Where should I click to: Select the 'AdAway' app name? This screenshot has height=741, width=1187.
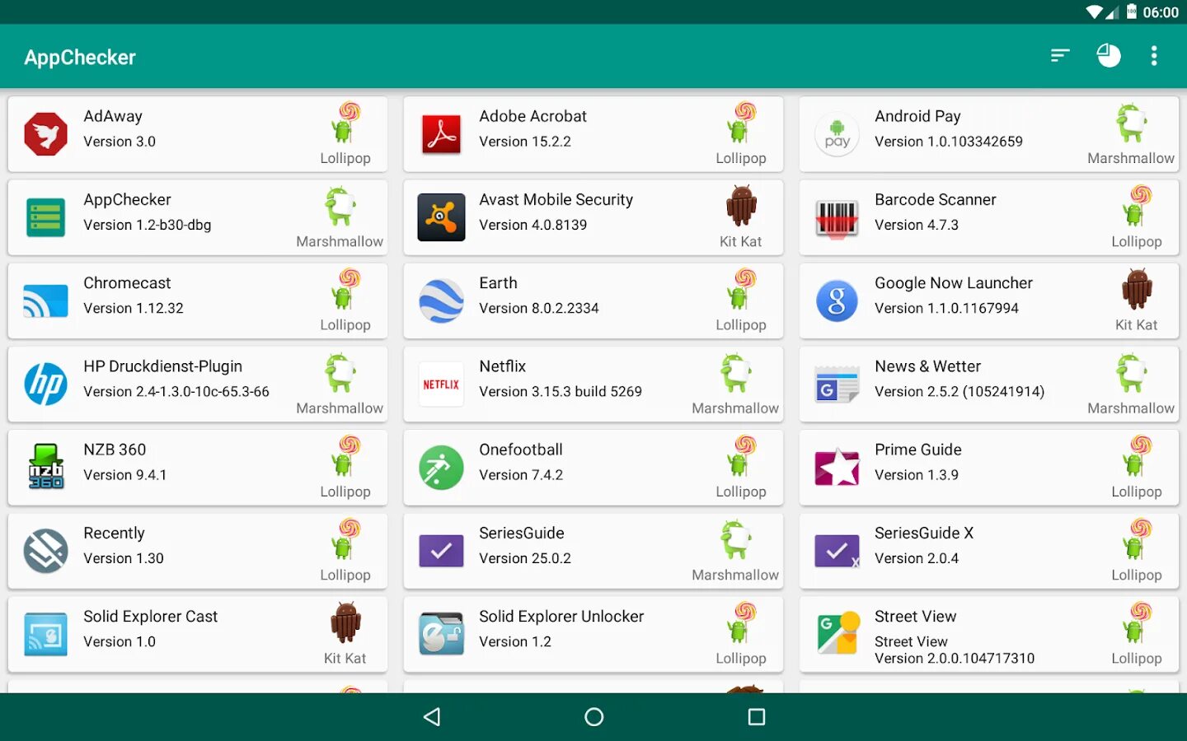coord(113,116)
